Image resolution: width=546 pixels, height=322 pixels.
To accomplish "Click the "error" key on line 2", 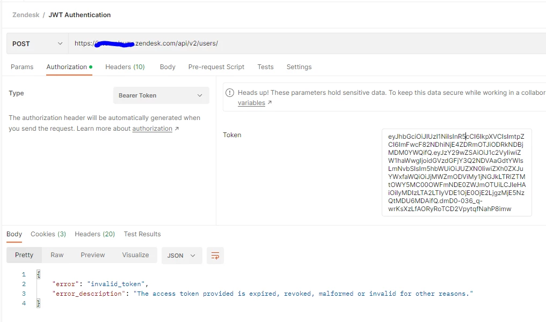I will coord(65,284).
